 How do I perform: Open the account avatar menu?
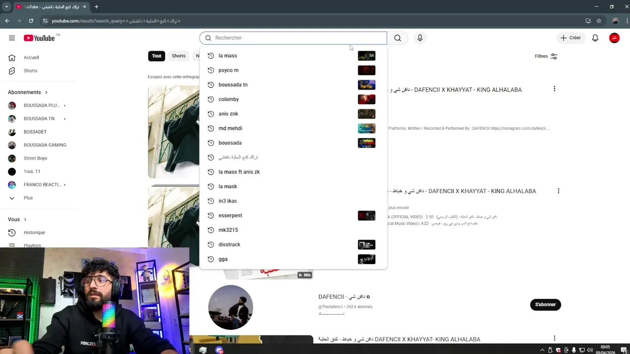pos(614,38)
